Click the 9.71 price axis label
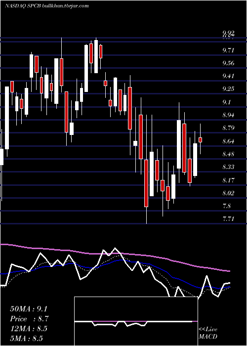This screenshot has height=346, width=247. click(x=228, y=50)
